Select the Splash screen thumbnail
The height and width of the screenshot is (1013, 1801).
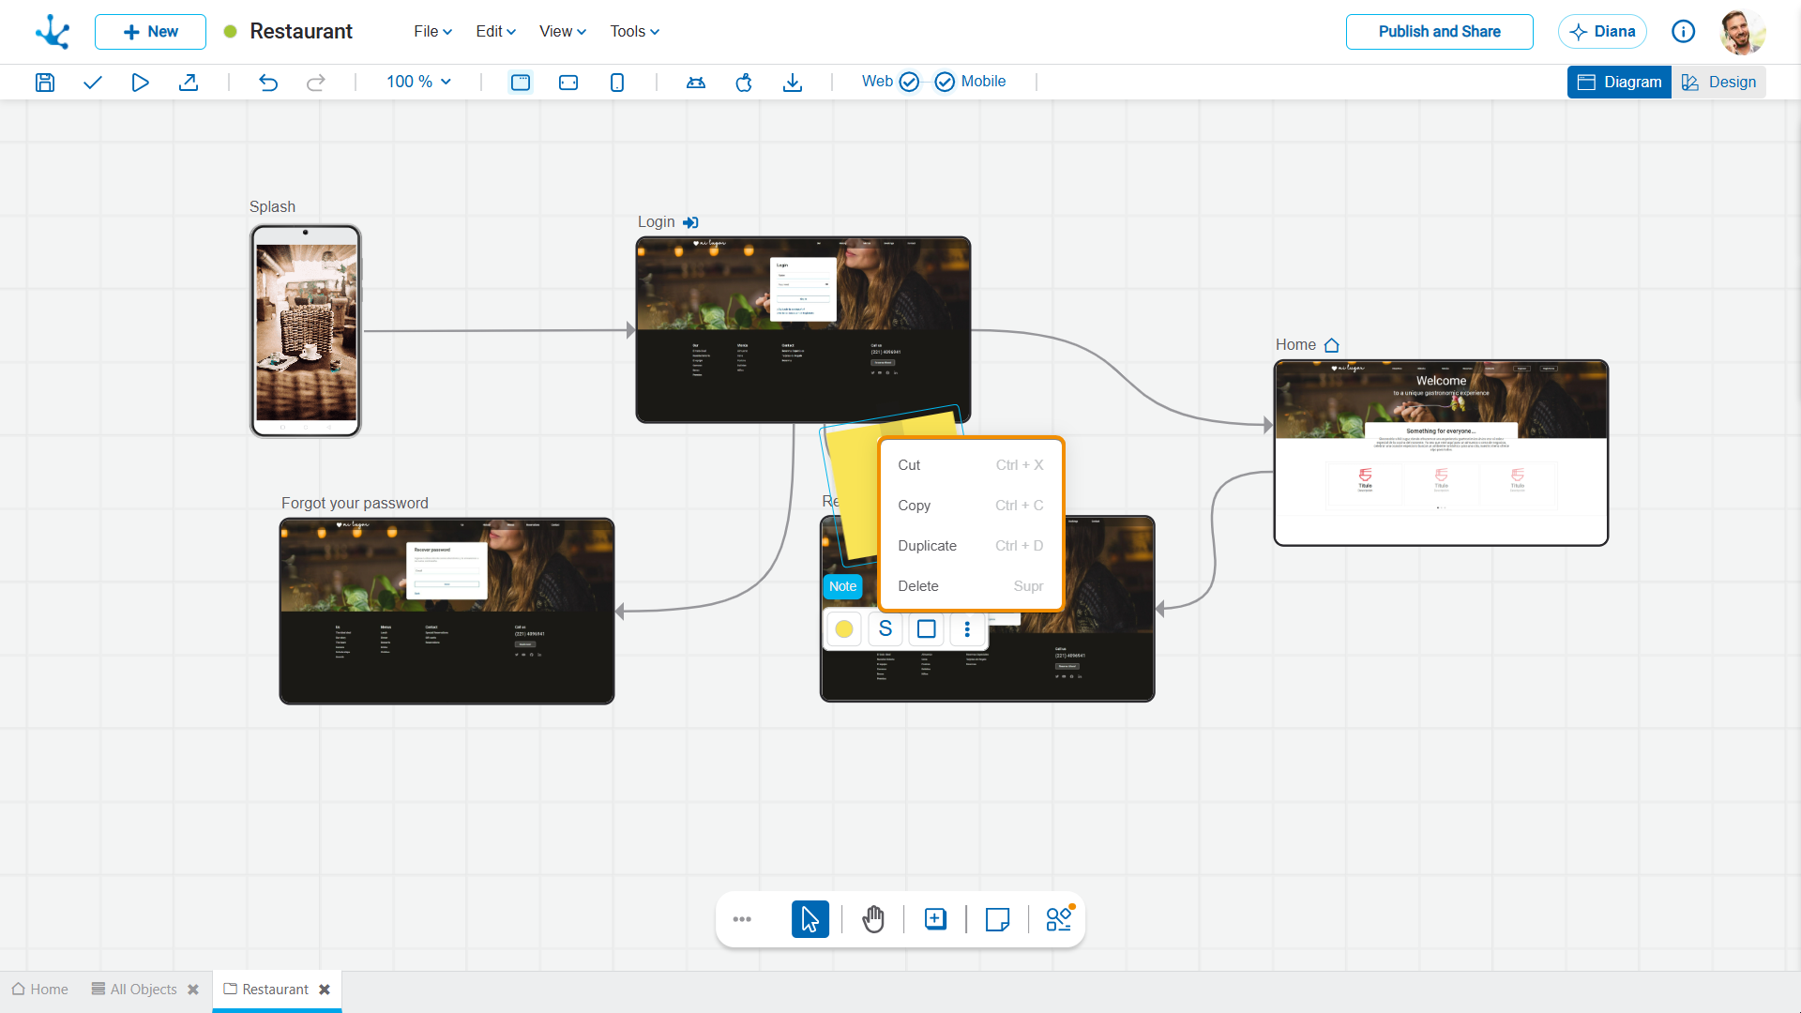[x=306, y=331]
